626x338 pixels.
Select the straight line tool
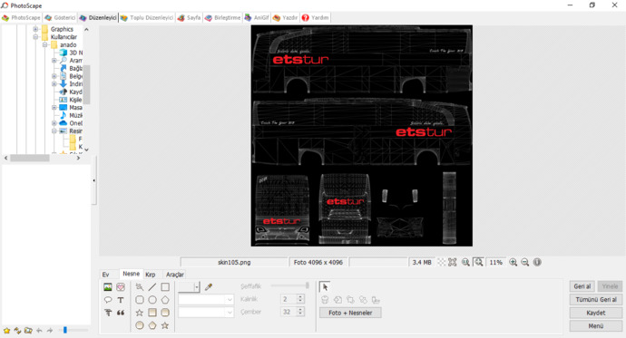pos(152,287)
